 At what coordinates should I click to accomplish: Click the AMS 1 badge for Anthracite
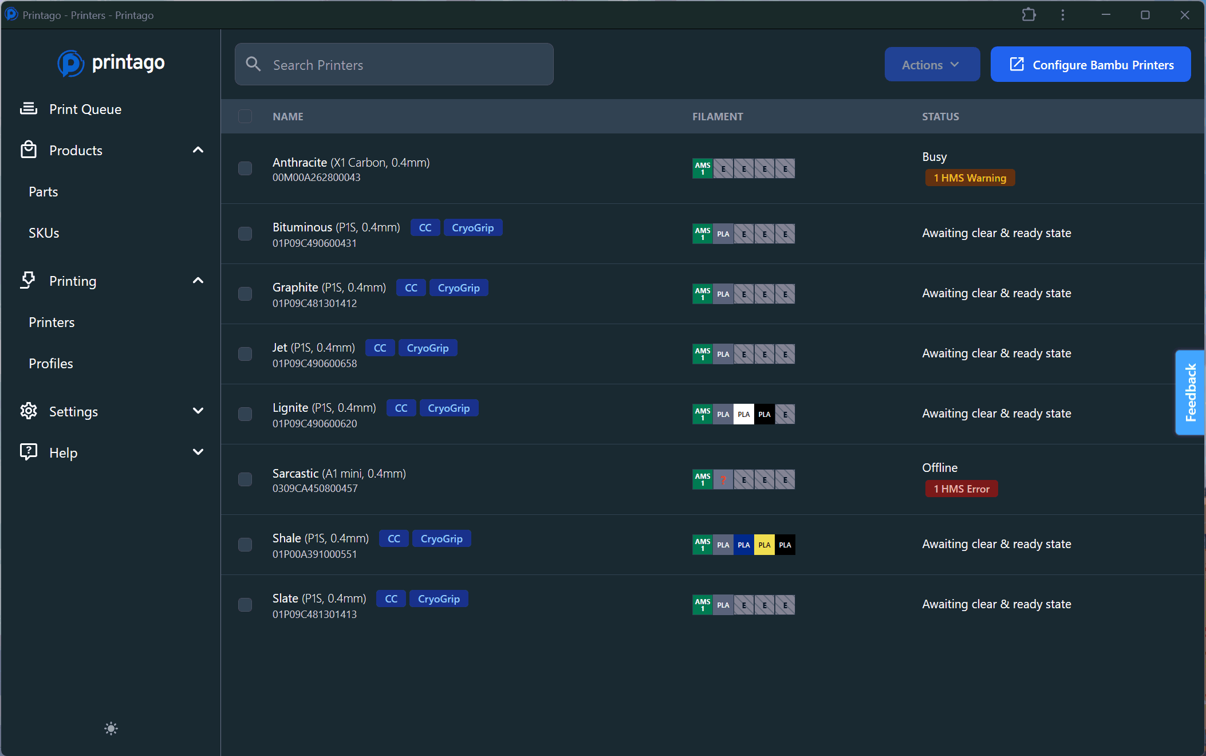[x=703, y=168]
